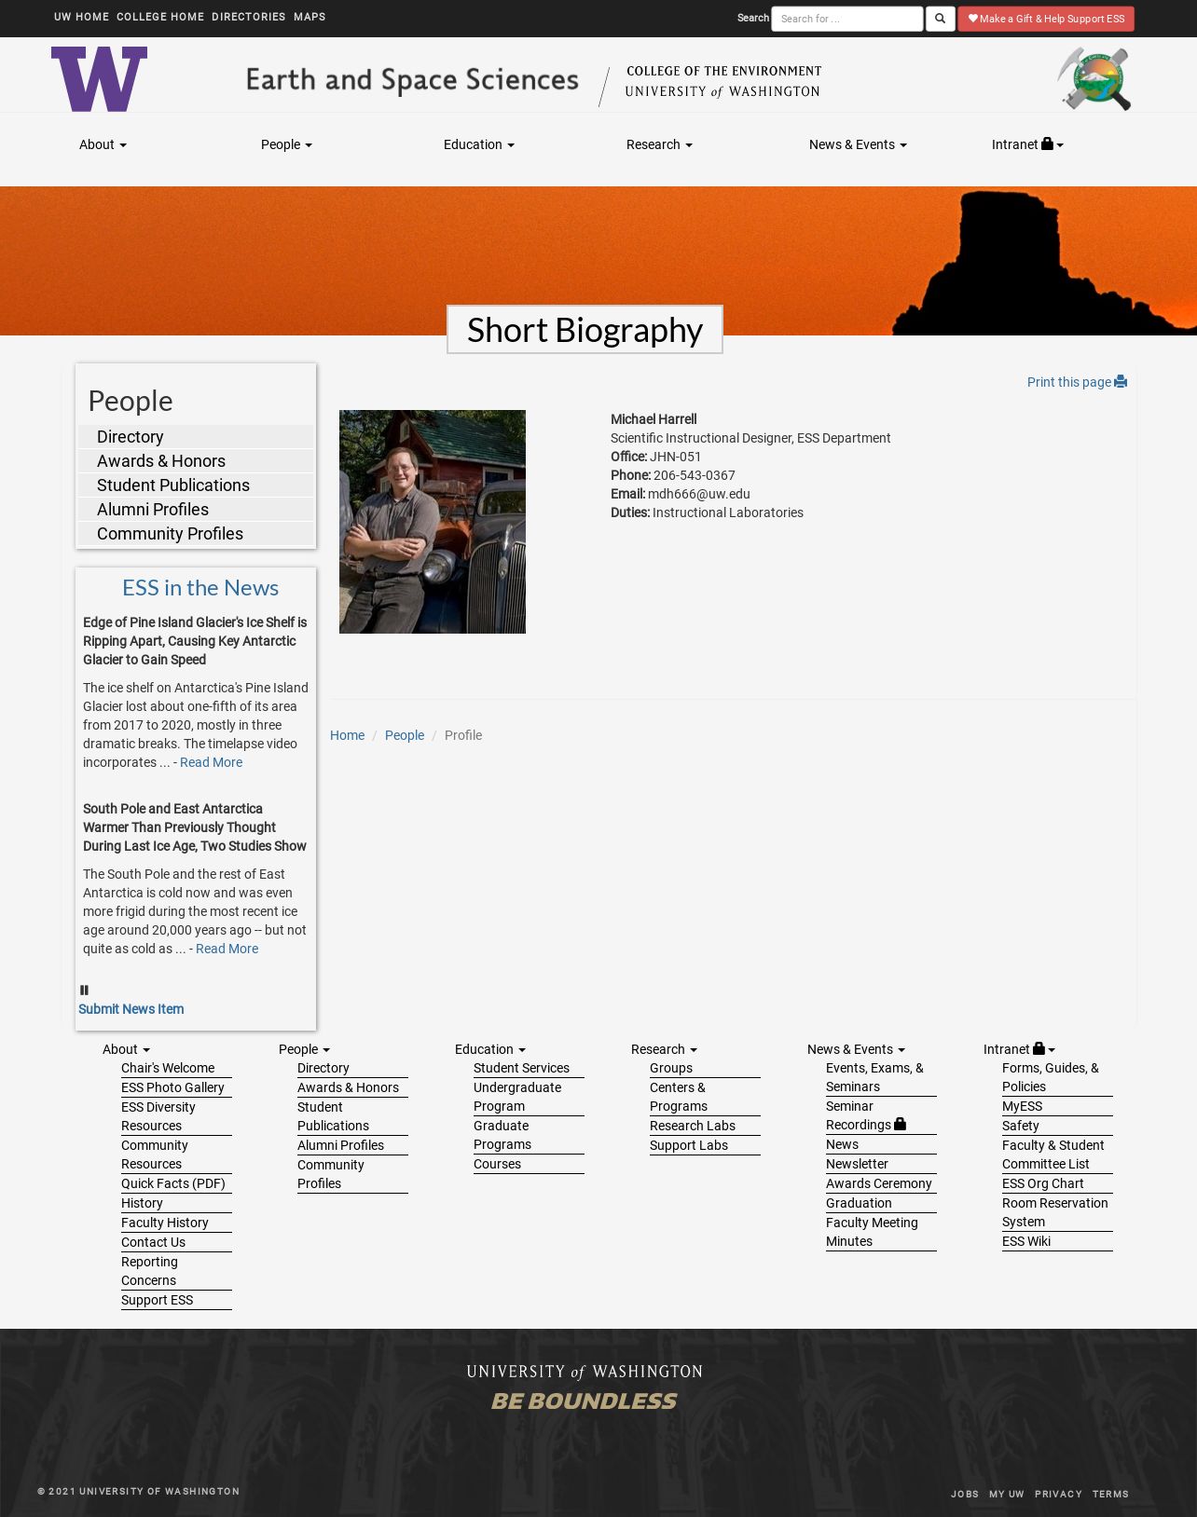The image size is (1197, 1517).
Task: Open ESS Wiki in the footer
Action: [x=1026, y=1241]
